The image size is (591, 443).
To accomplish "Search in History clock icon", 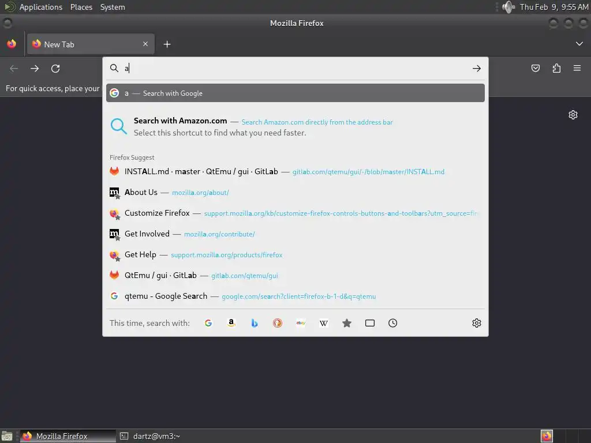I will (392, 323).
